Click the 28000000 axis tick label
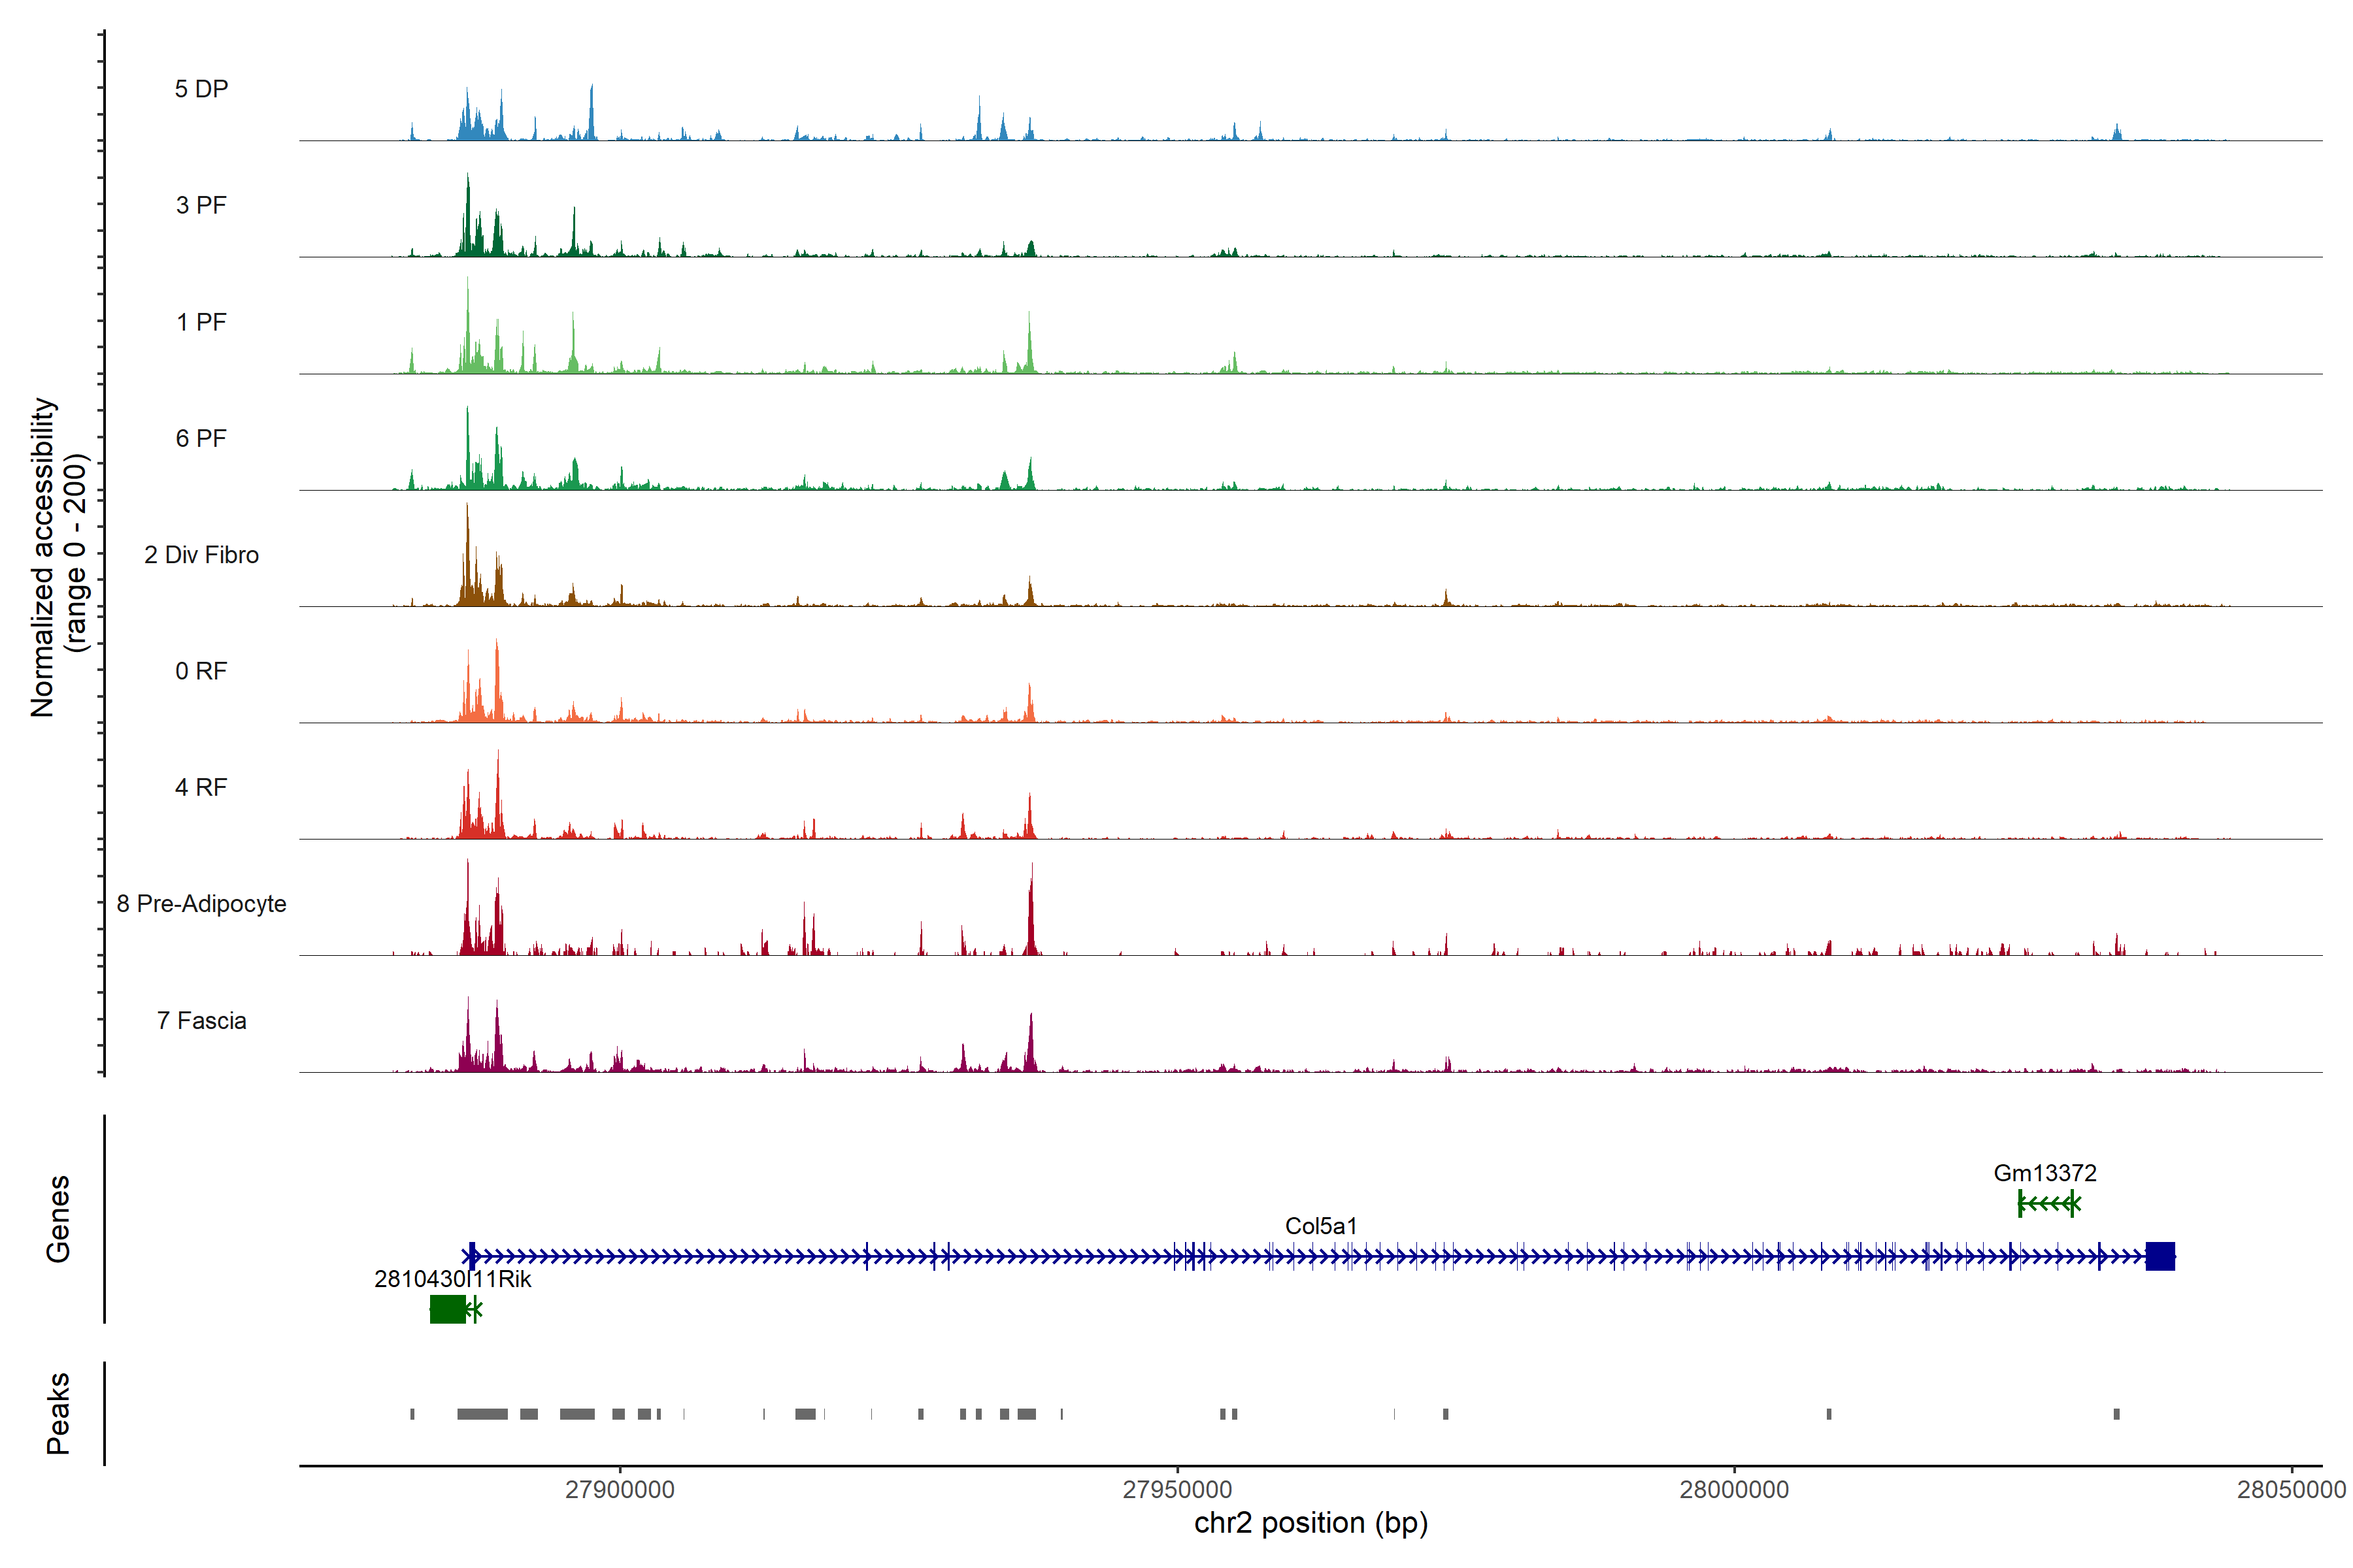This screenshot has width=2353, height=1568. 1734,1489
